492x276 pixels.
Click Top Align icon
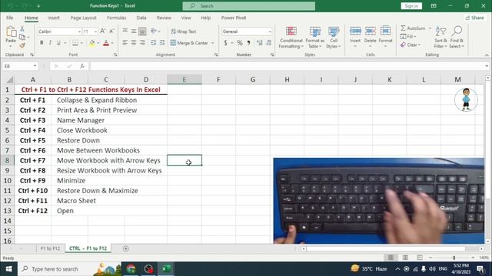click(125, 31)
